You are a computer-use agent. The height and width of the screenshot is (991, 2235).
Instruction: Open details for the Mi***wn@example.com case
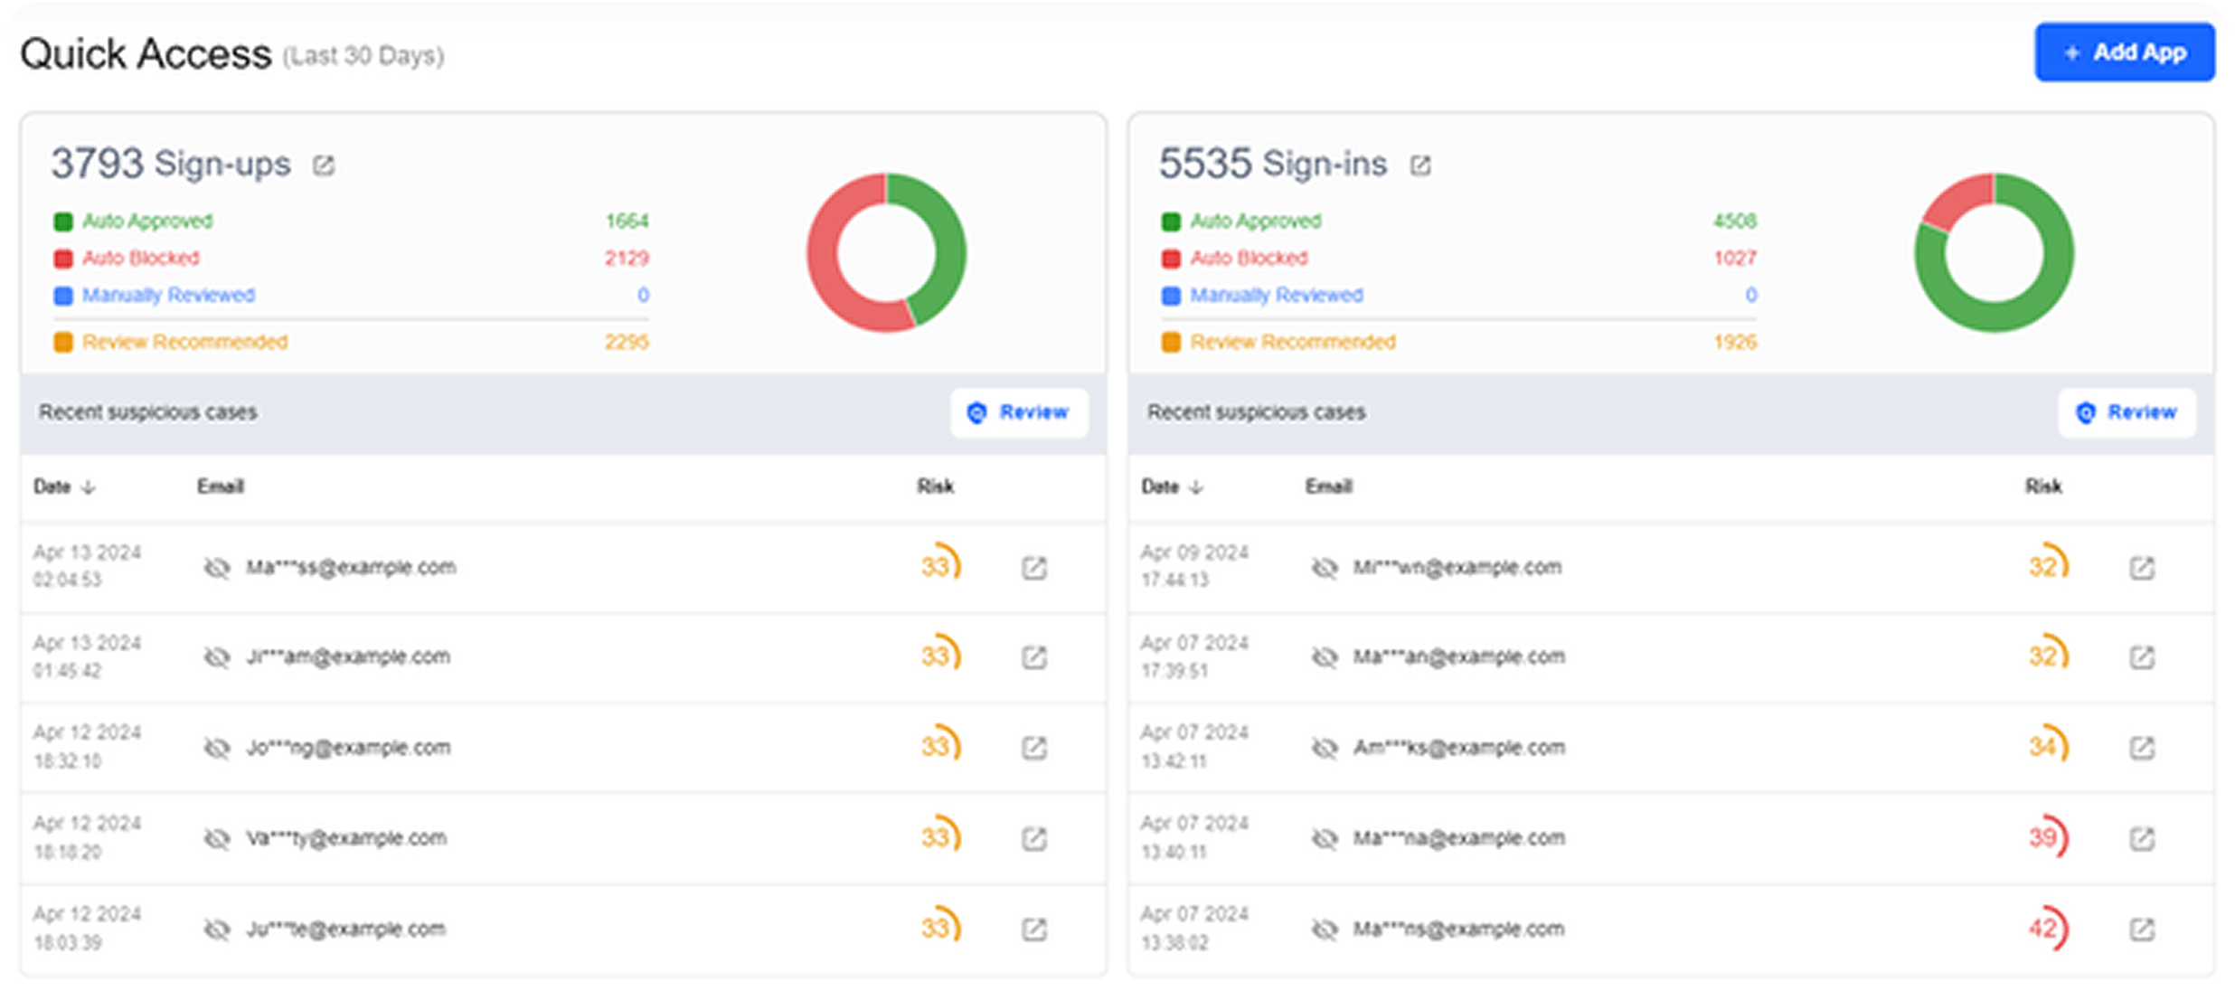[x=2142, y=568]
